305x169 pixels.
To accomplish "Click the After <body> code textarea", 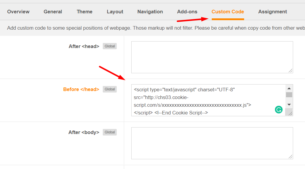I will click(212, 143).
